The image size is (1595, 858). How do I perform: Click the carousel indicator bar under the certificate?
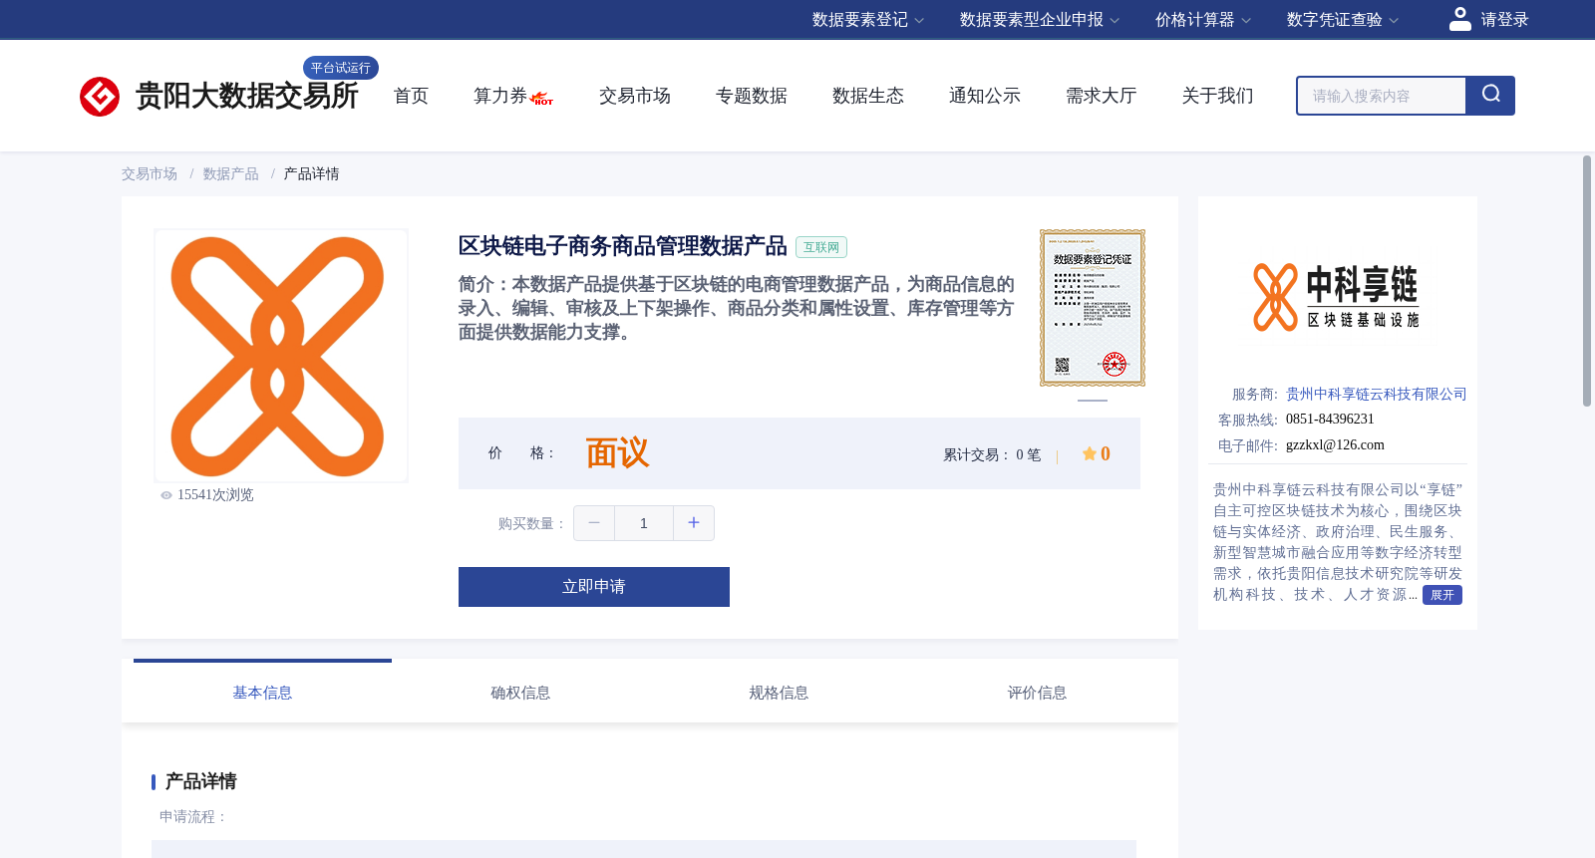pos(1093,401)
